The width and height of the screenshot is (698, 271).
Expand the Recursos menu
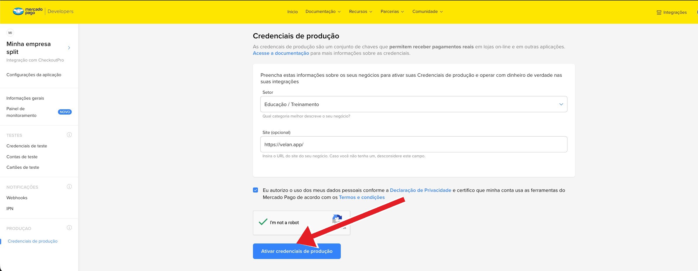click(x=360, y=11)
